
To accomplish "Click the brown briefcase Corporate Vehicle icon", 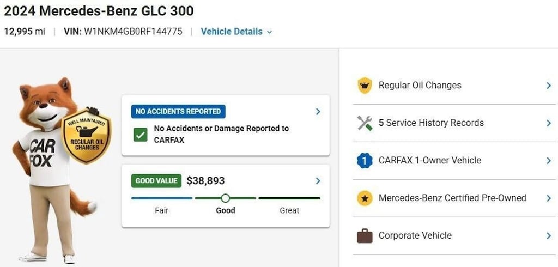I will pos(365,236).
